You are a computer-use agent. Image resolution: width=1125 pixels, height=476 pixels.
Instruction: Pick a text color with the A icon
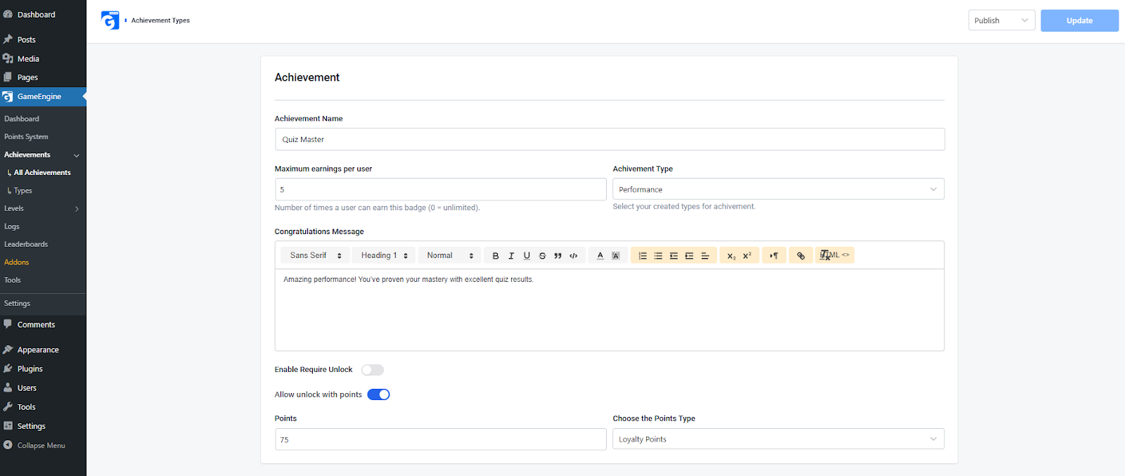point(600,256)
